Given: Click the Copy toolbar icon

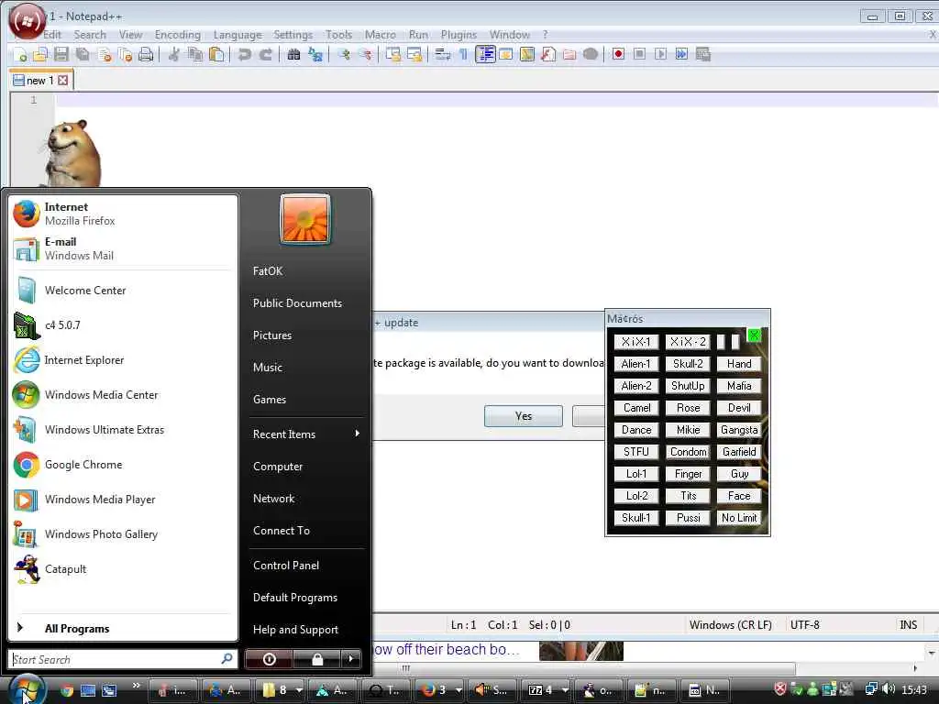Looking at the screenshot, I should (195, 55).
